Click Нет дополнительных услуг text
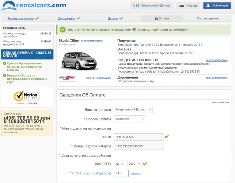 click(x=136, y=81)
